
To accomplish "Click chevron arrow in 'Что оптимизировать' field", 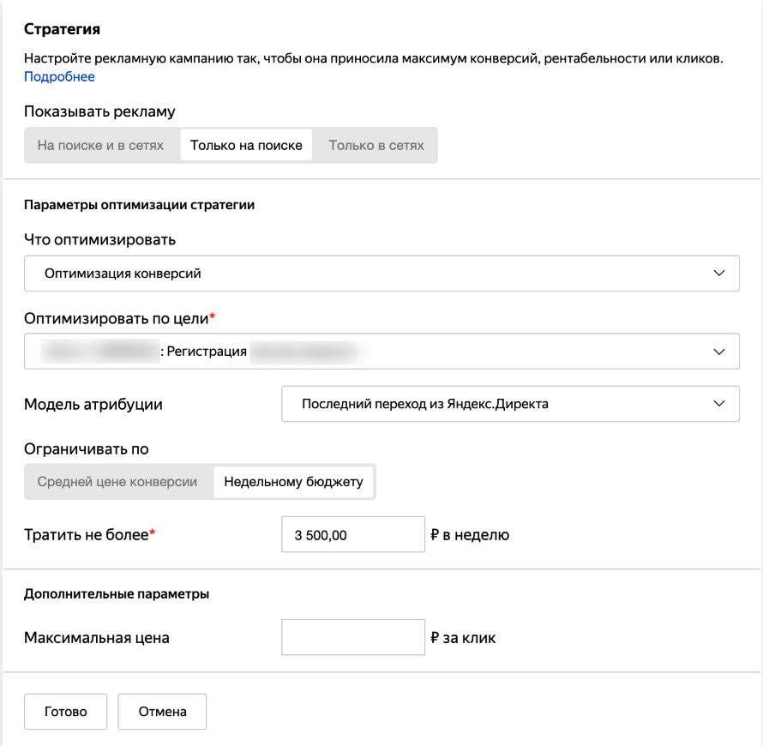I will pos(718,274).
